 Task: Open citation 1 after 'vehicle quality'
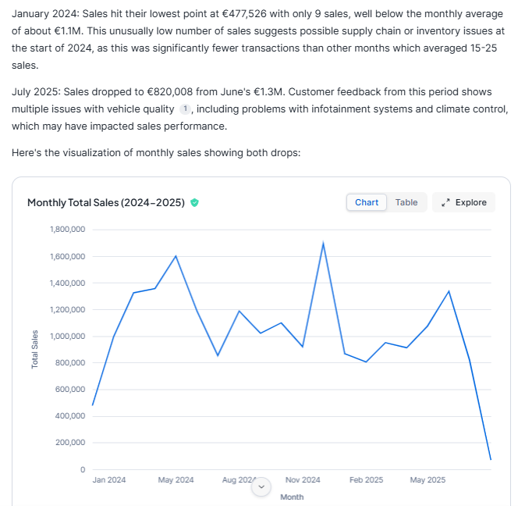coord(185,109)
